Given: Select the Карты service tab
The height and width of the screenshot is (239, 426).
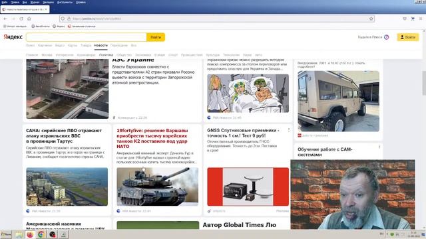Looking at the screenshot, I should click(x=73, y=45).
